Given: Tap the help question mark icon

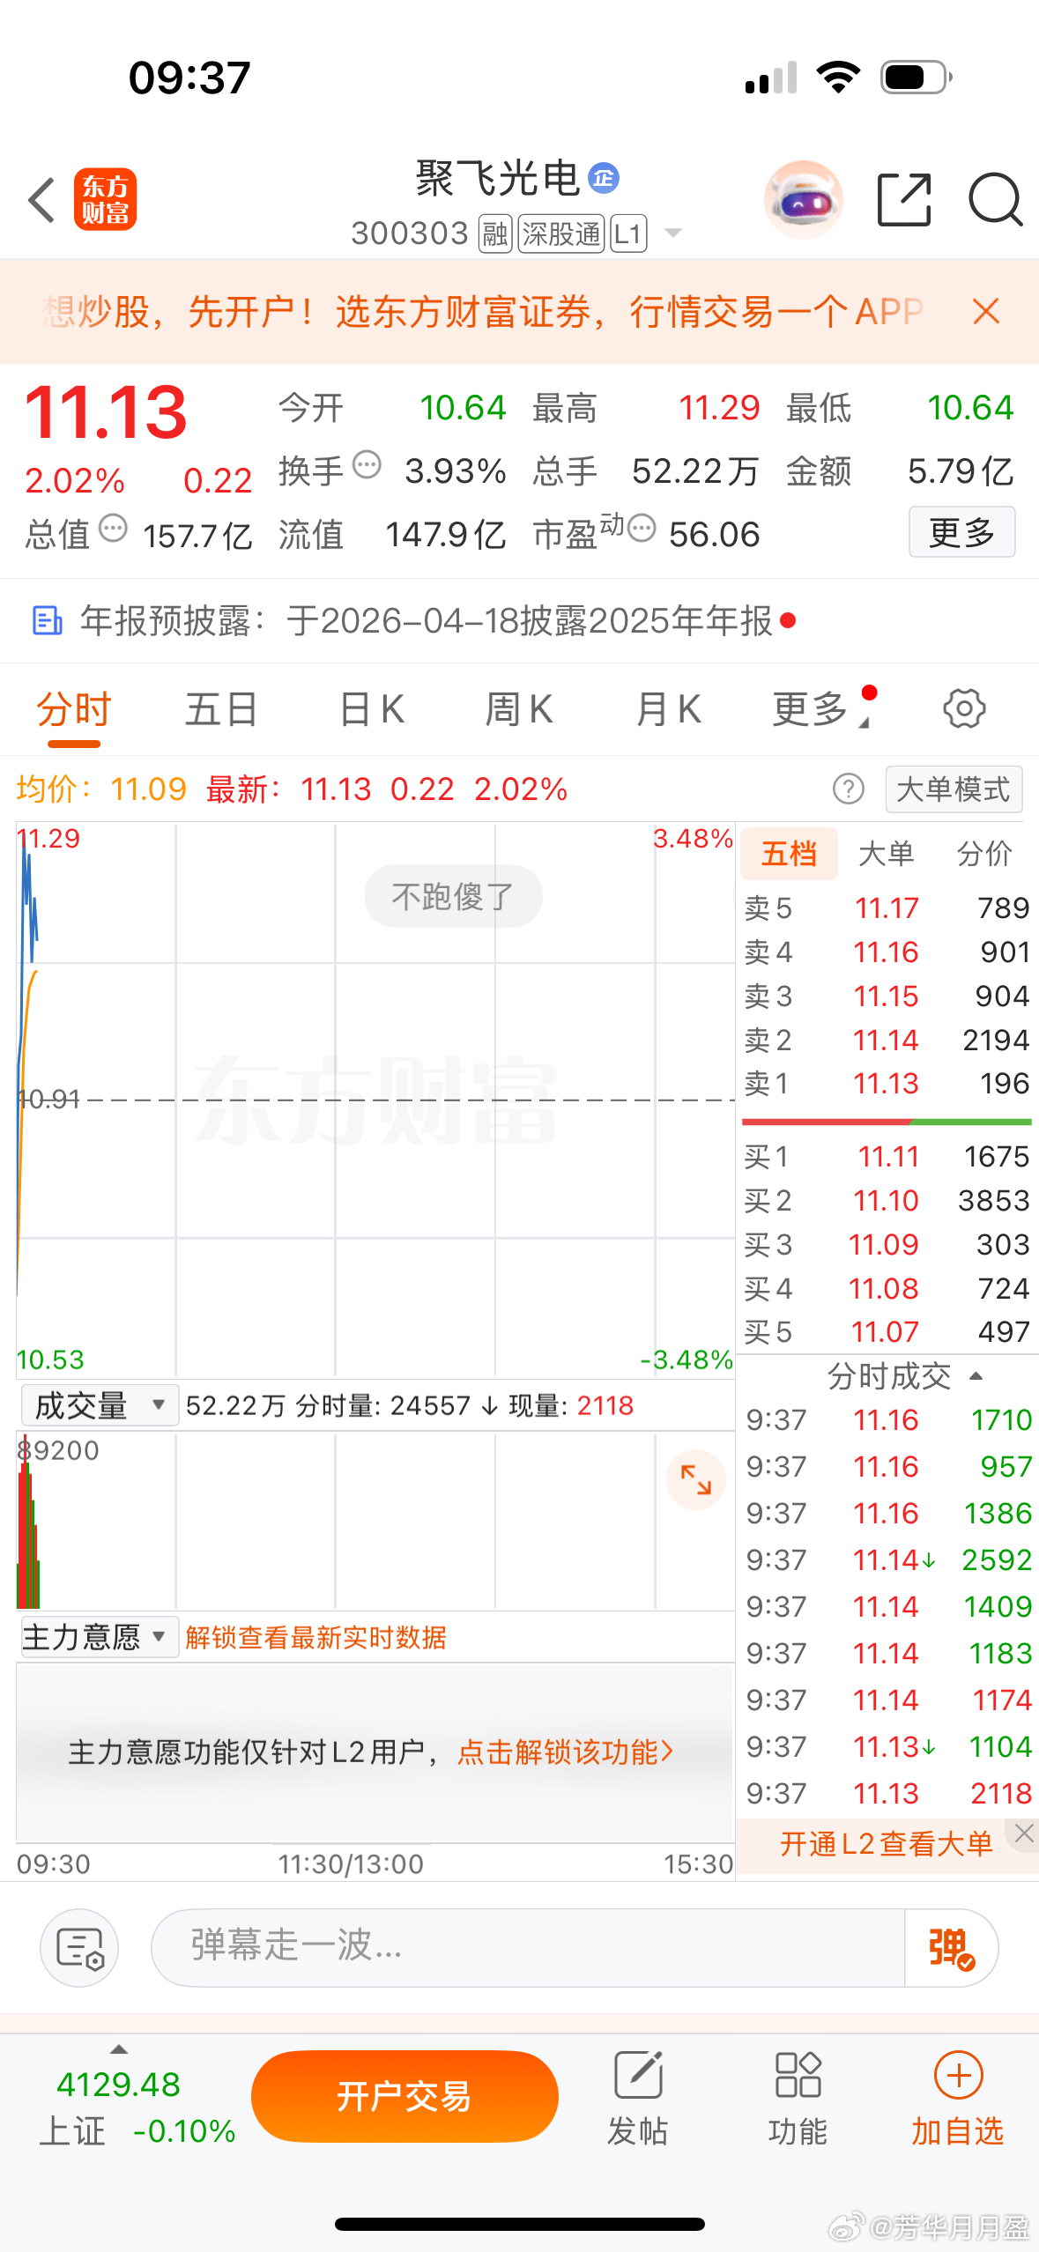Looking at the screenshot, I should (849, 789).
